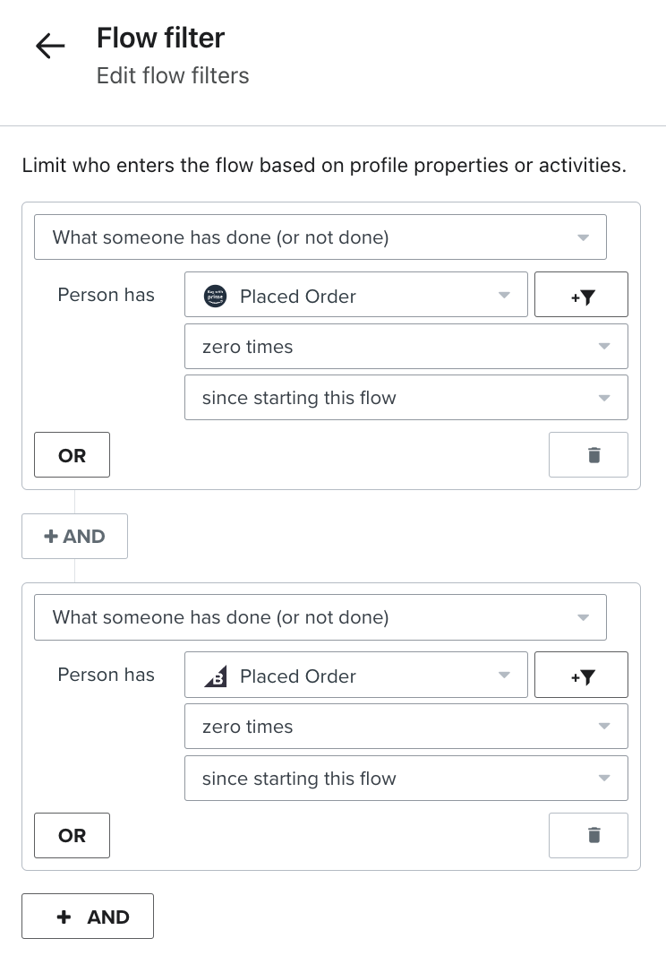Open second 'What someone has done' dropdown
Screen dimensions: 666x973
click(x=320, y=617)
